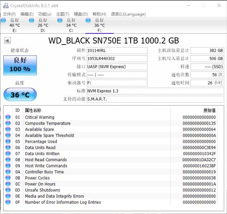Select raw value 0000000000135
Viewport: 227px width, 214px height.
(199, 124)
